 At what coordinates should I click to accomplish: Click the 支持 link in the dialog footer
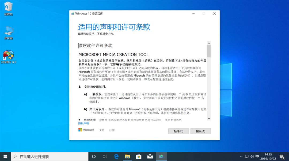pos(102,130)
